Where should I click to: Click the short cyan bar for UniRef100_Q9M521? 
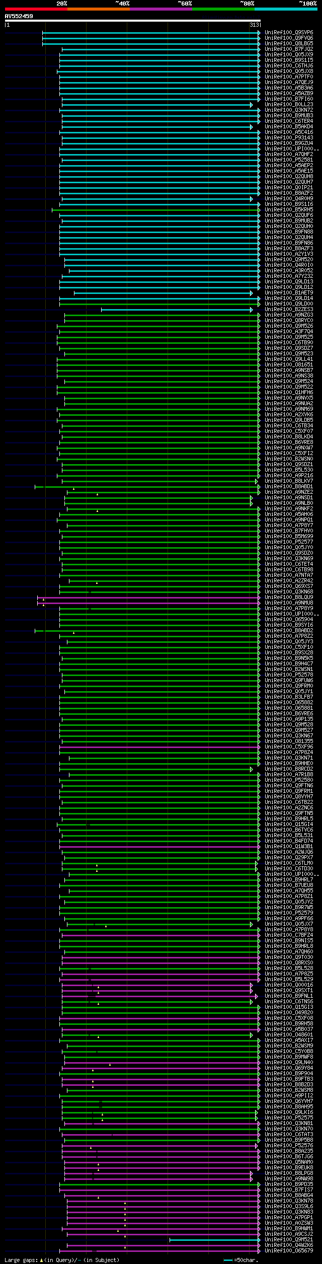(x=215, y=1240)
